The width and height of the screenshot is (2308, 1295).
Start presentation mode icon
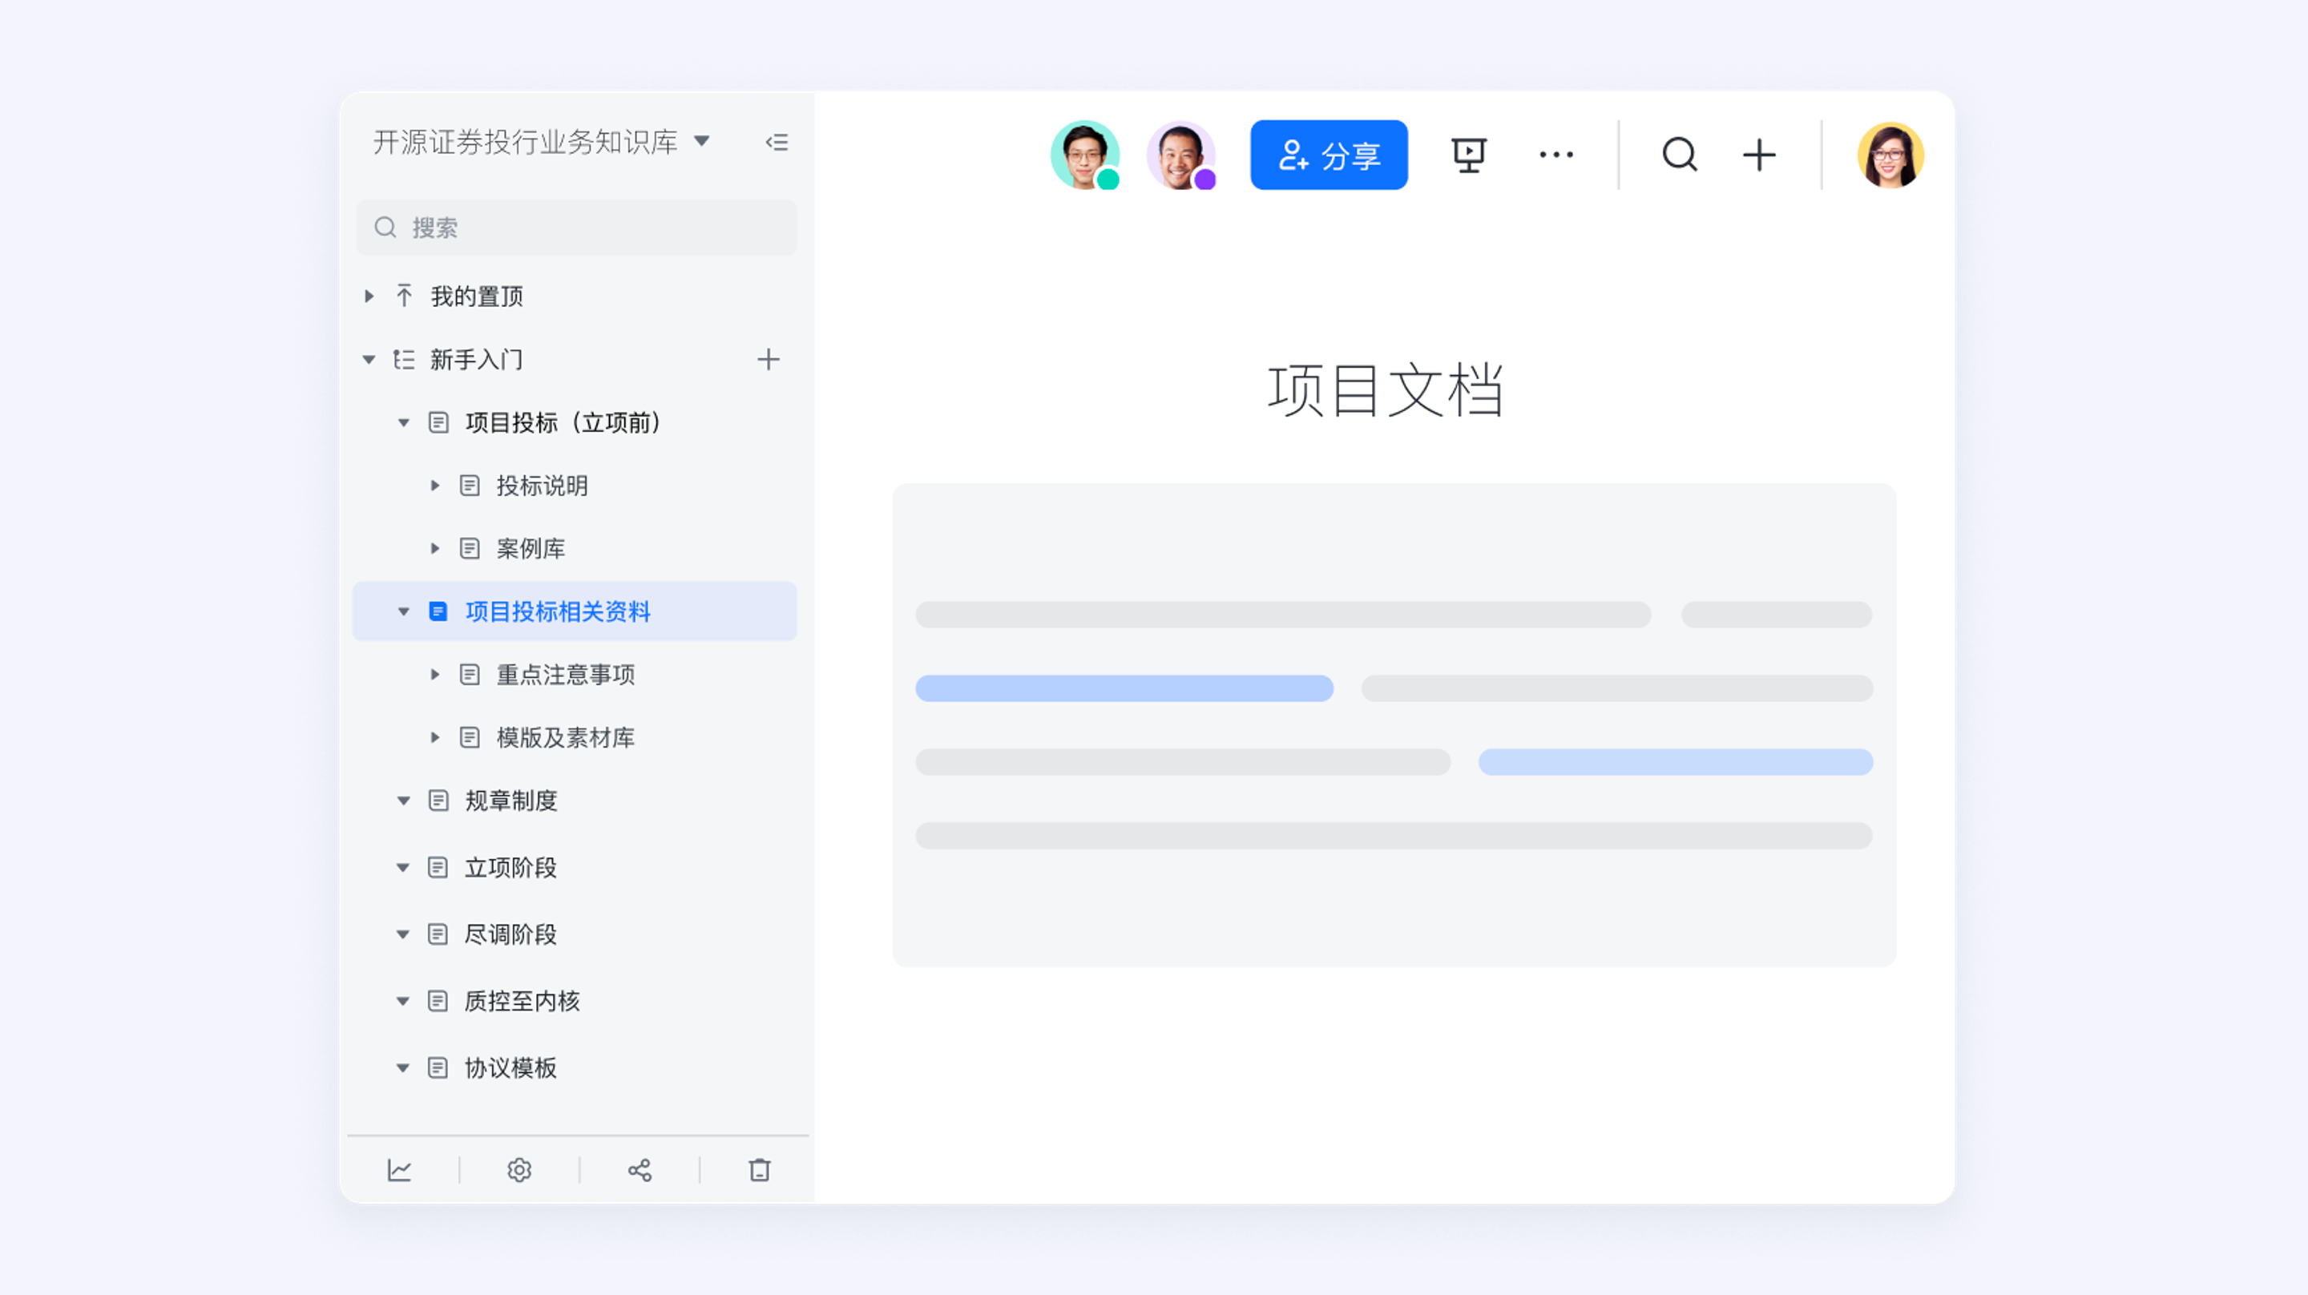[1470, 155]
